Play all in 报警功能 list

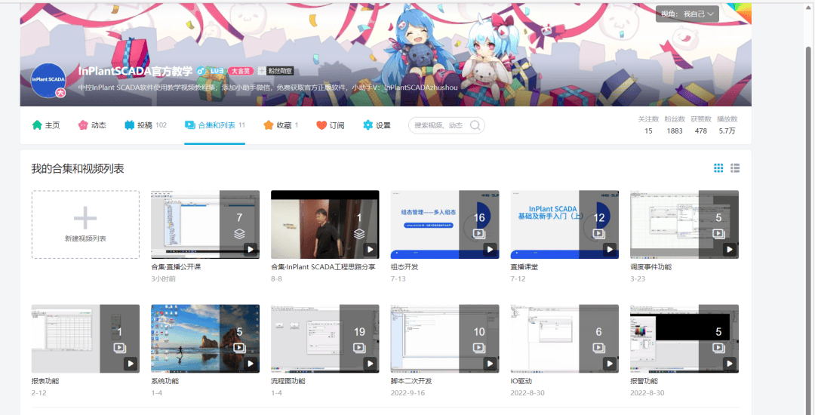click(x=730, y=364)
